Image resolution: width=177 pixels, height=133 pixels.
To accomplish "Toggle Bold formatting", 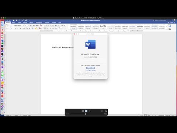I will 15,28.
